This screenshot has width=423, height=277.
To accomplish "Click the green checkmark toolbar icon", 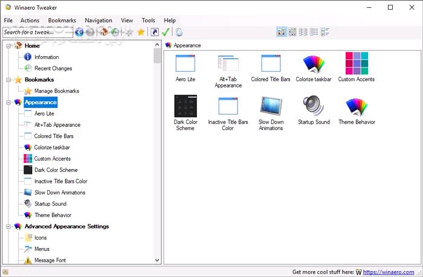I will pyautogui.click(x=166, y=32).
